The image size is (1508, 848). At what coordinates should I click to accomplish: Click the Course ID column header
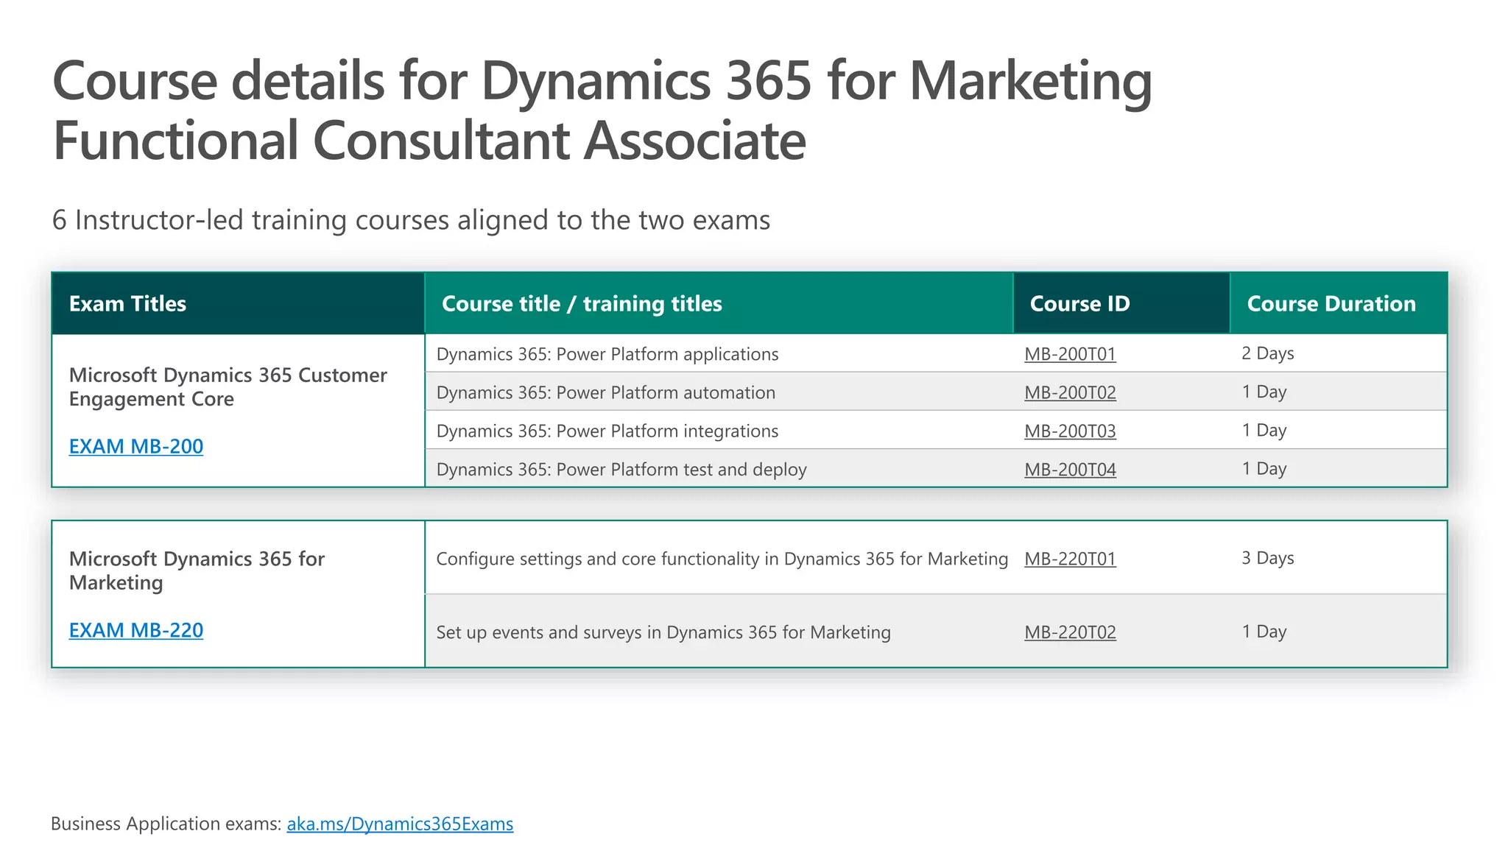1121,303
